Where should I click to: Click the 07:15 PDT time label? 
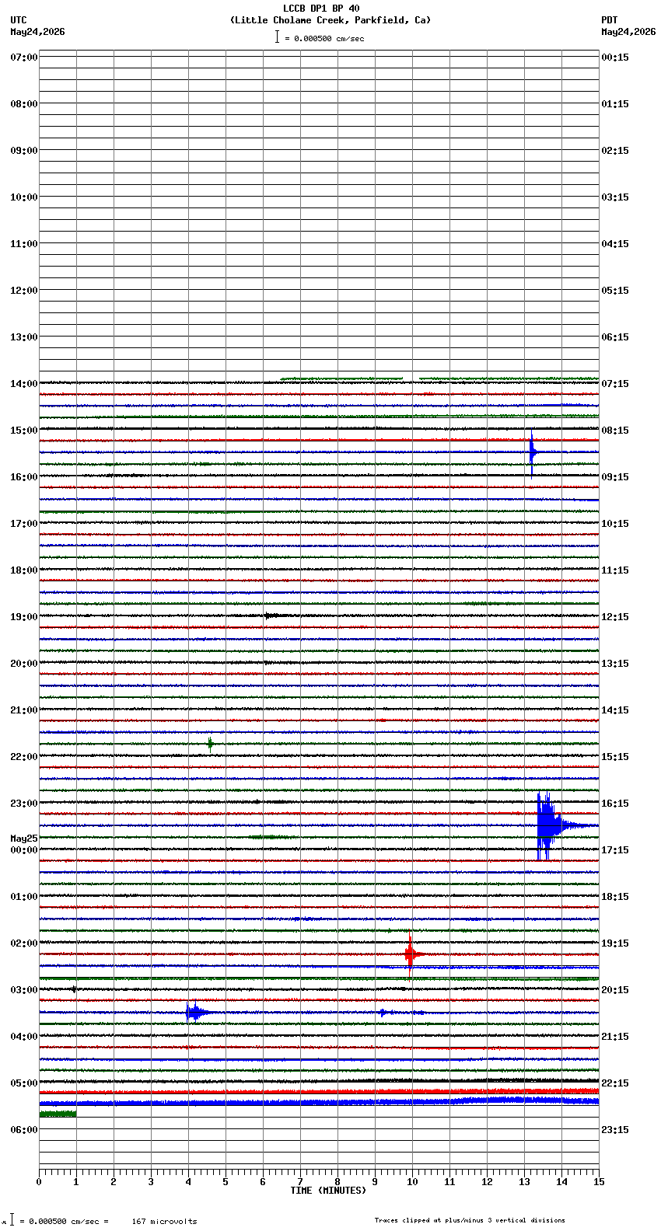[x=615, y=384]
